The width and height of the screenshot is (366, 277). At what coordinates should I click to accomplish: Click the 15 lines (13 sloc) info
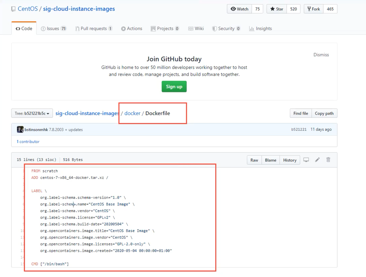[36, 160]
